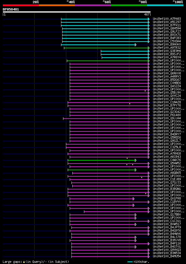The height and width of the screenshot is (264, 186).
Task: Select the UniRef100_C3Z5L8 label
Action: [167, 147]
